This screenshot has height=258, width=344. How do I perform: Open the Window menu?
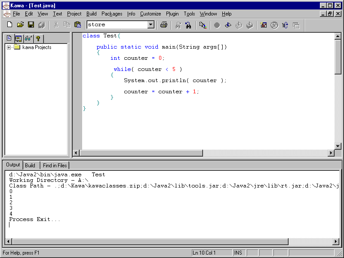pyautogui.click(x=208, y=14)
